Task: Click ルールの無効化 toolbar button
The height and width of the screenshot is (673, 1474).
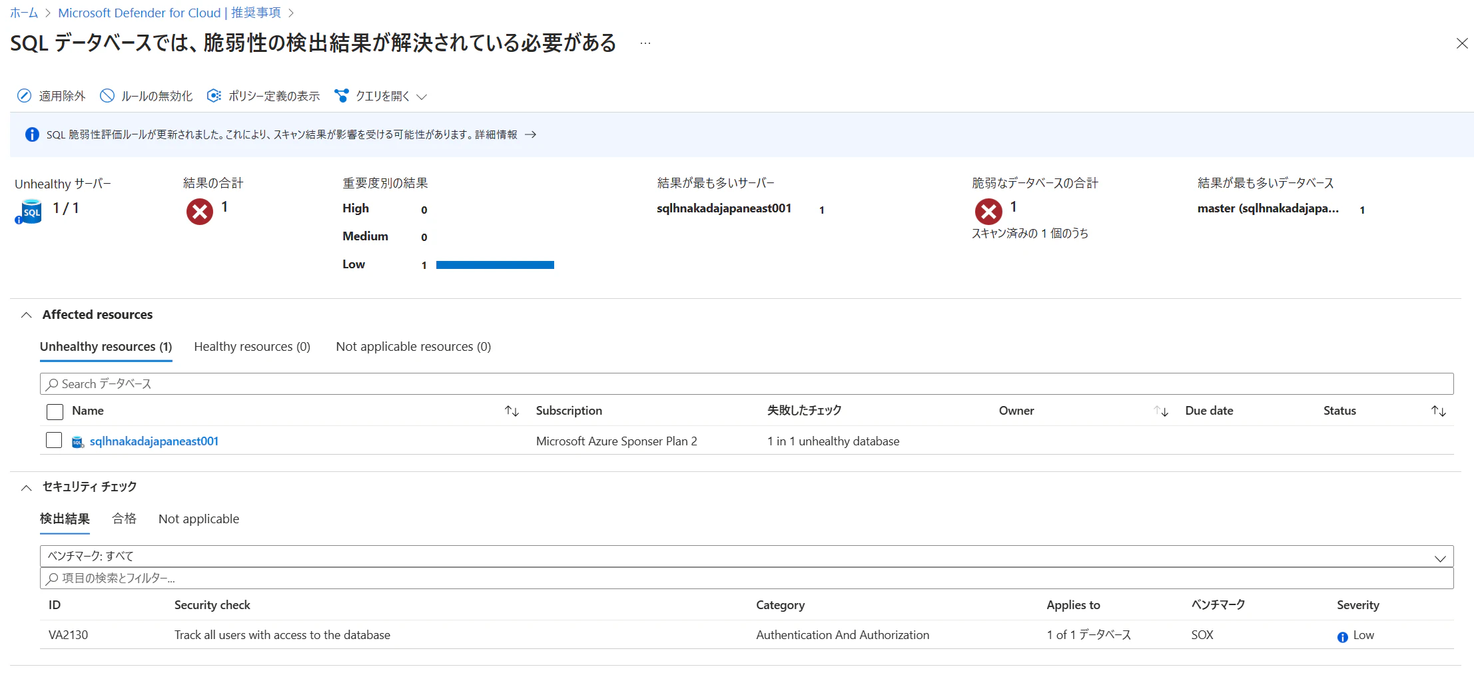Action: click(x=147, y=96)
